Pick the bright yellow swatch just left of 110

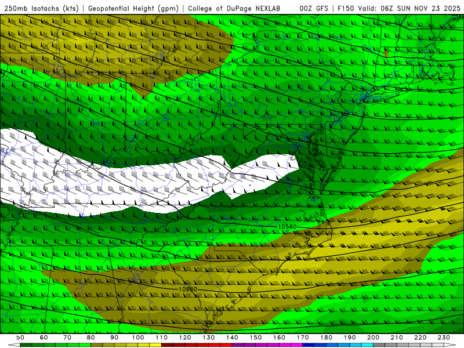point(155,345)
